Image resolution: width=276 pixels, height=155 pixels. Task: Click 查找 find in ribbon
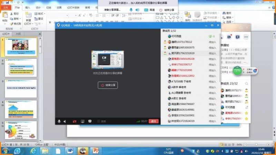[x=227, y=13]
